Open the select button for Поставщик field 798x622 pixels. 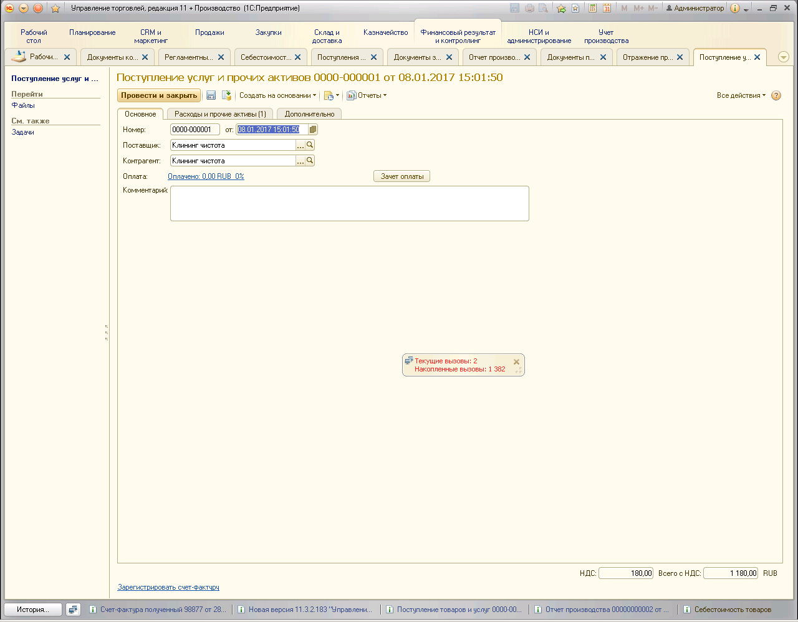point(300,145)
